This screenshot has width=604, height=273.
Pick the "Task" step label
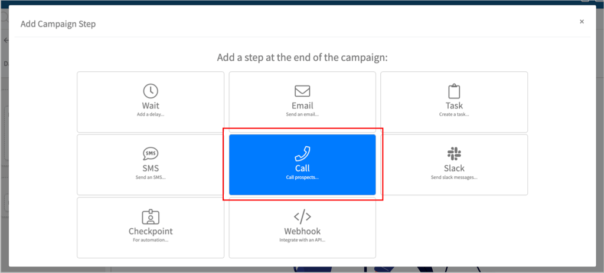pos(454,106)
